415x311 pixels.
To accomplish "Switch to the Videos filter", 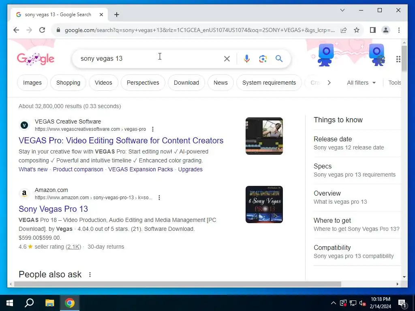I will pyautogui.click(x=103, y=83).
